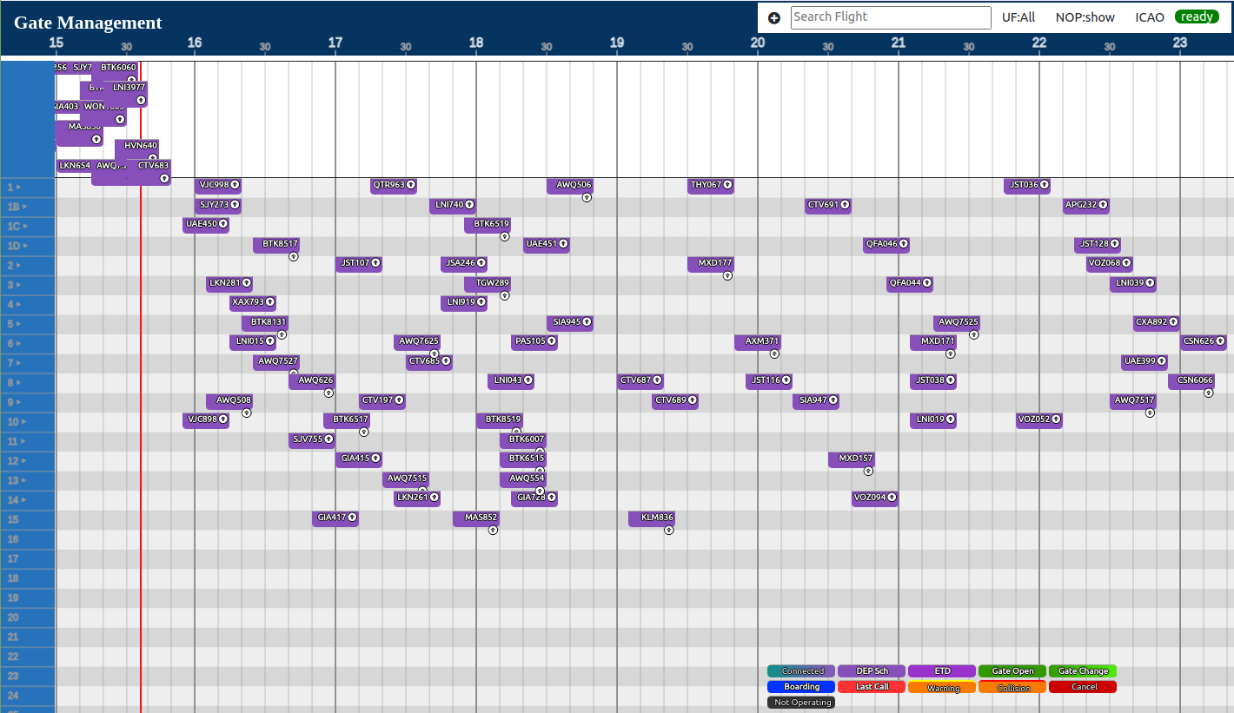Select the 18 hour mark in timeline header

[476, 42]
